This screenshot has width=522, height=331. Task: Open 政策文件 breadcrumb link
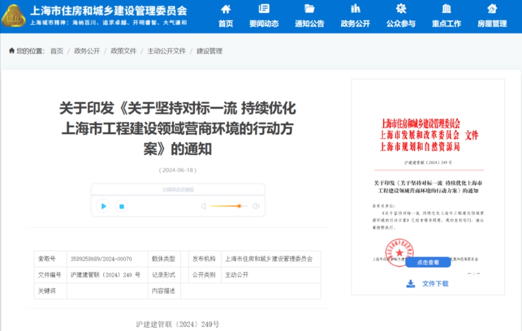[x=124, y=51]
